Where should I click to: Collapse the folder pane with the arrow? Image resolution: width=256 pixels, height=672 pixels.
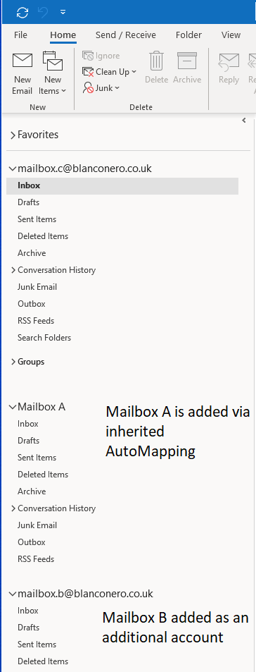point(244,121)
